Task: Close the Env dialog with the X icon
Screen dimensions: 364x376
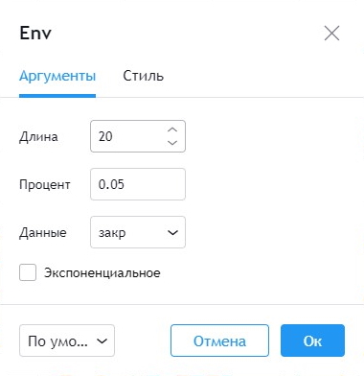Action: tap(331, 34)
